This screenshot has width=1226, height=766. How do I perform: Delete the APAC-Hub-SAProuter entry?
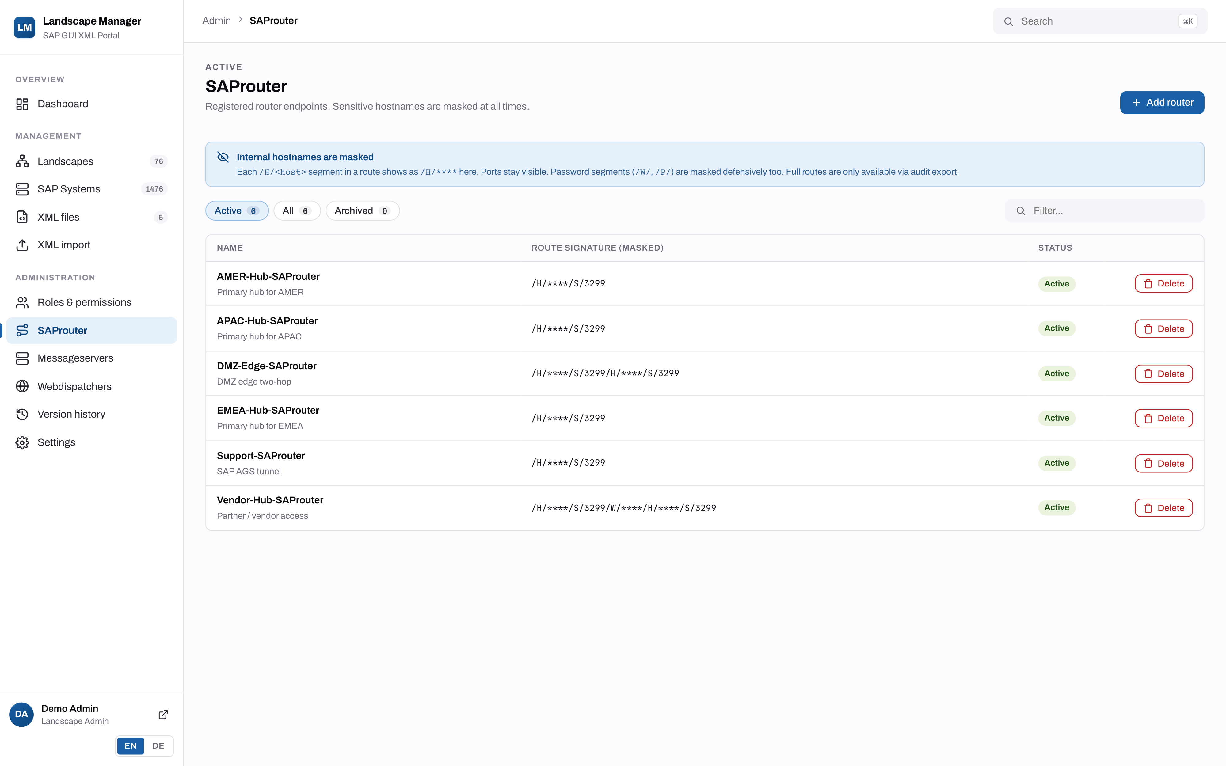point(1164,329)
